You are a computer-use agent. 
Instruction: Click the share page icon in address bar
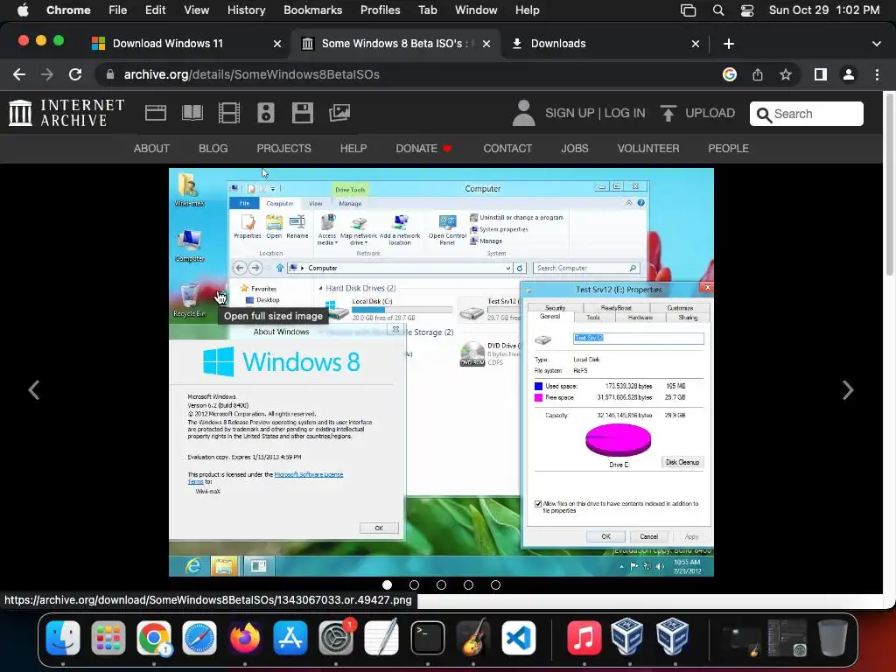pos(758,74)
